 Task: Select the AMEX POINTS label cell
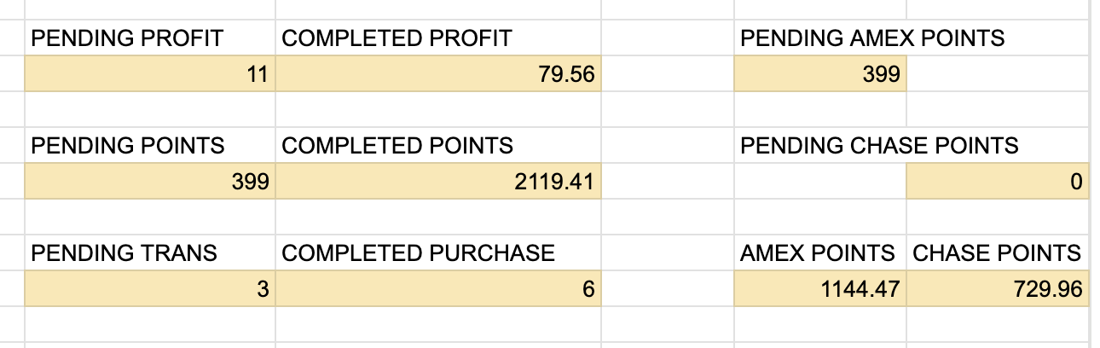tap(818, 253)
